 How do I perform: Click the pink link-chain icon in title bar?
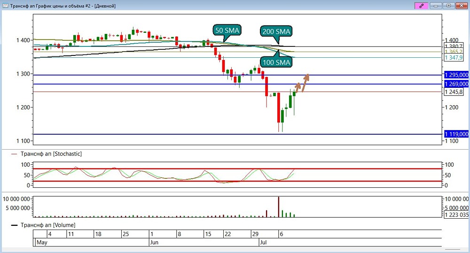click(421, 6)
